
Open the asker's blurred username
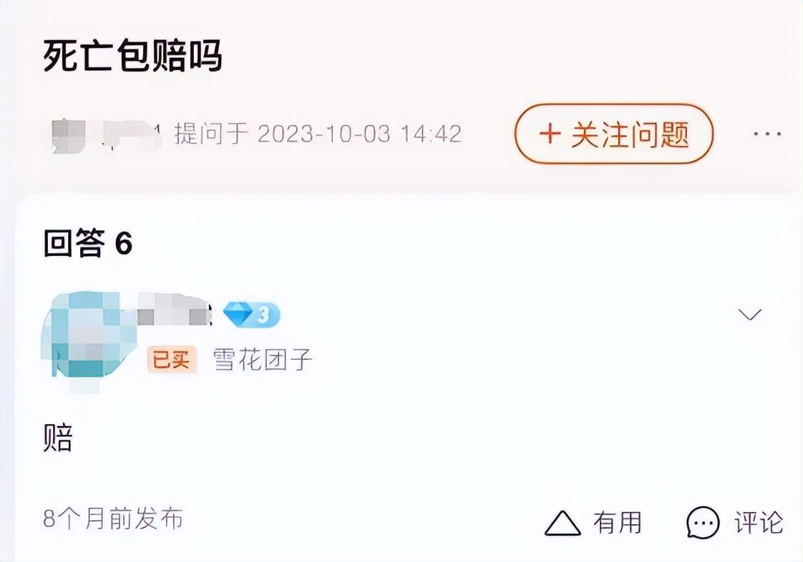[132, 135]
